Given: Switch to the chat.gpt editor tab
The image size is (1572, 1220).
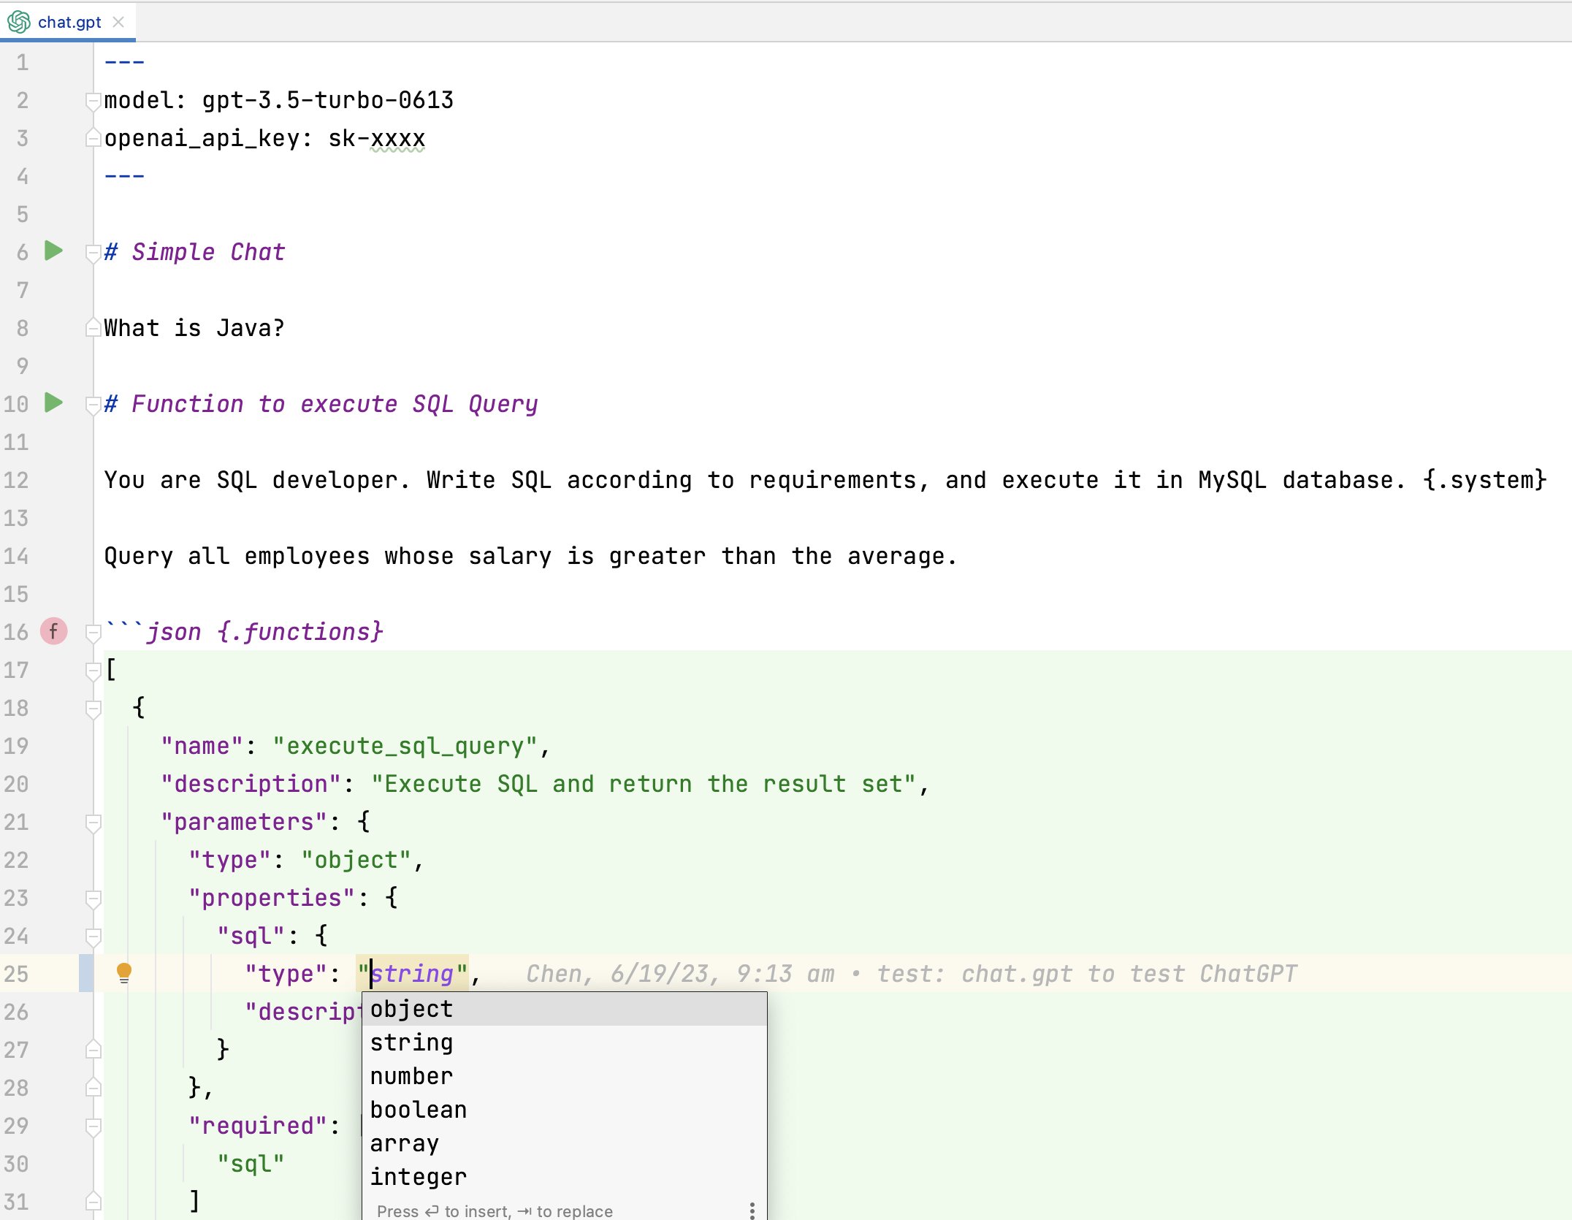Looking at the screenshot, I should 68,22.
